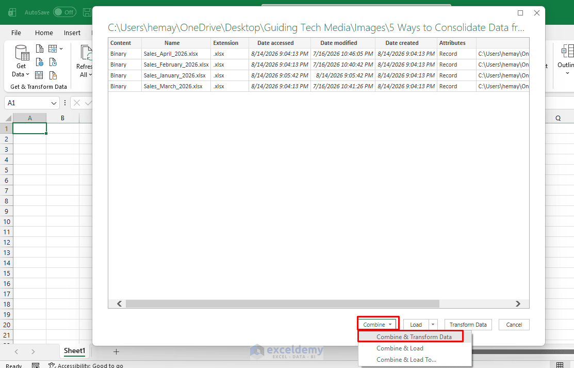Select row 12 header
Screen dimensions: 574x368
[x=6, y=242]
